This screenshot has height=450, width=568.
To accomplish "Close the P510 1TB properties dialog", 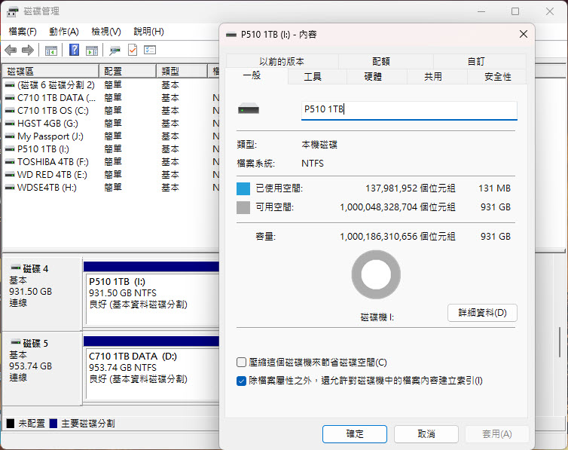I will pos(523,34).
